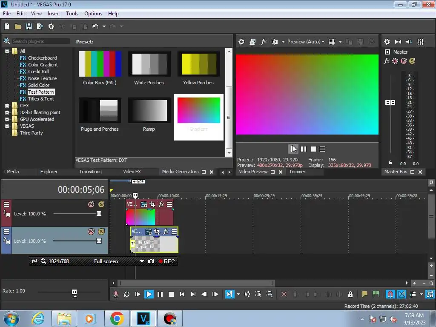436x327 pixels.
Task: Click the Lock event icon
Action: click(350, 294)
